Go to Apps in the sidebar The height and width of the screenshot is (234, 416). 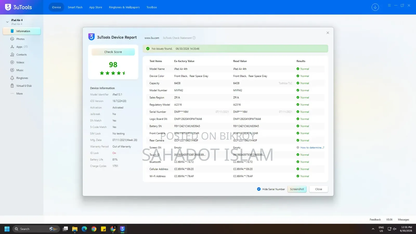coord(19,47)
